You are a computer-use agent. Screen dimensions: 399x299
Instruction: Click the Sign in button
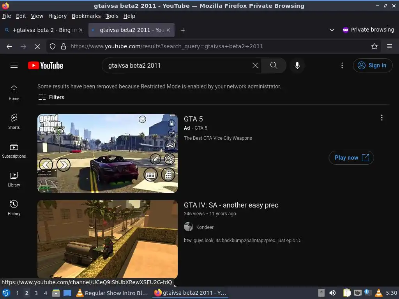click(x=373, y=65)
